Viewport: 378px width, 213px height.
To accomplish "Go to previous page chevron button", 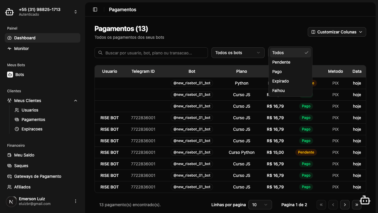I will coord(333,205).
